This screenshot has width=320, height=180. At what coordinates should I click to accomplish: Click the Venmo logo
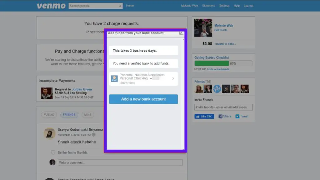click(x=51, y=6)
